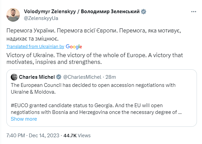Expand quoted tweet with Show more
The width and height of the screenshot is (202, 144).
(x=24, y=119)
